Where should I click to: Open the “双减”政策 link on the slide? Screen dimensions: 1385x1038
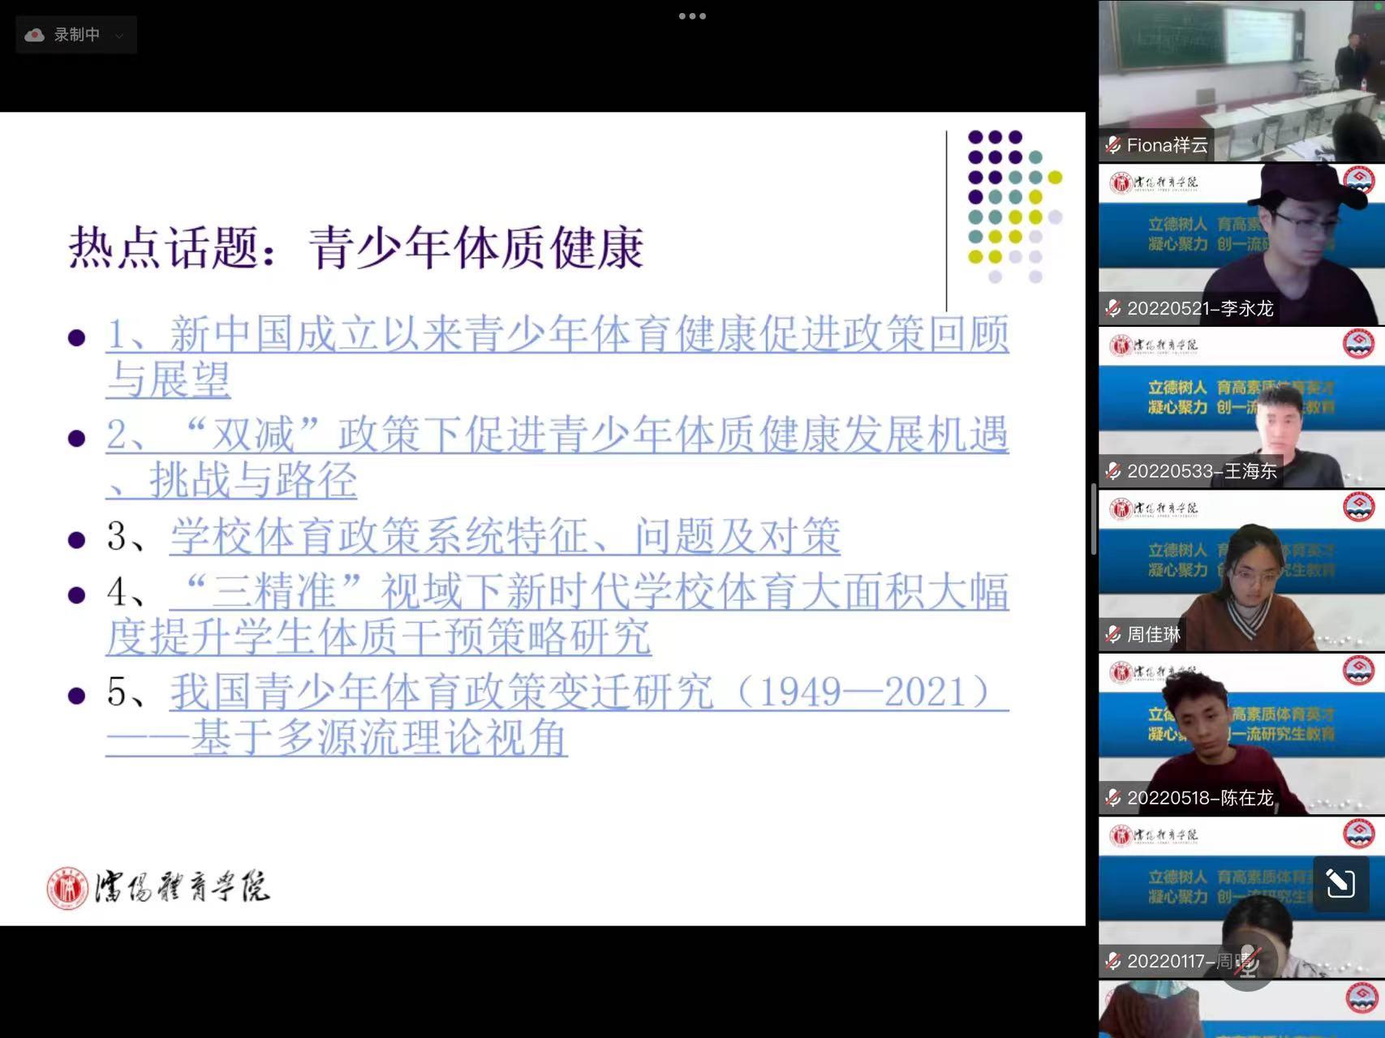coord(557,435)
